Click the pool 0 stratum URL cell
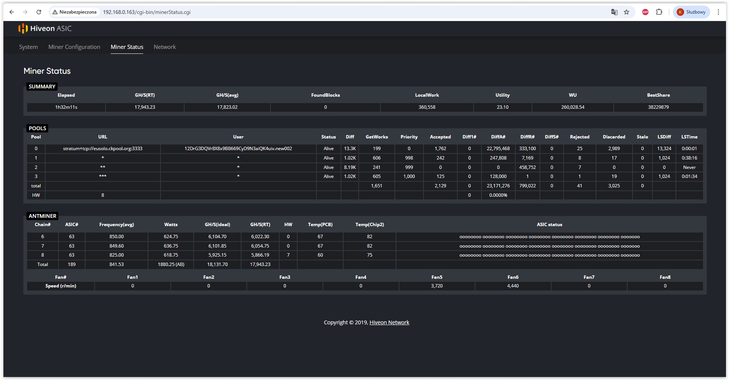This screenshot has width=729, height=380. pos(102,149)
